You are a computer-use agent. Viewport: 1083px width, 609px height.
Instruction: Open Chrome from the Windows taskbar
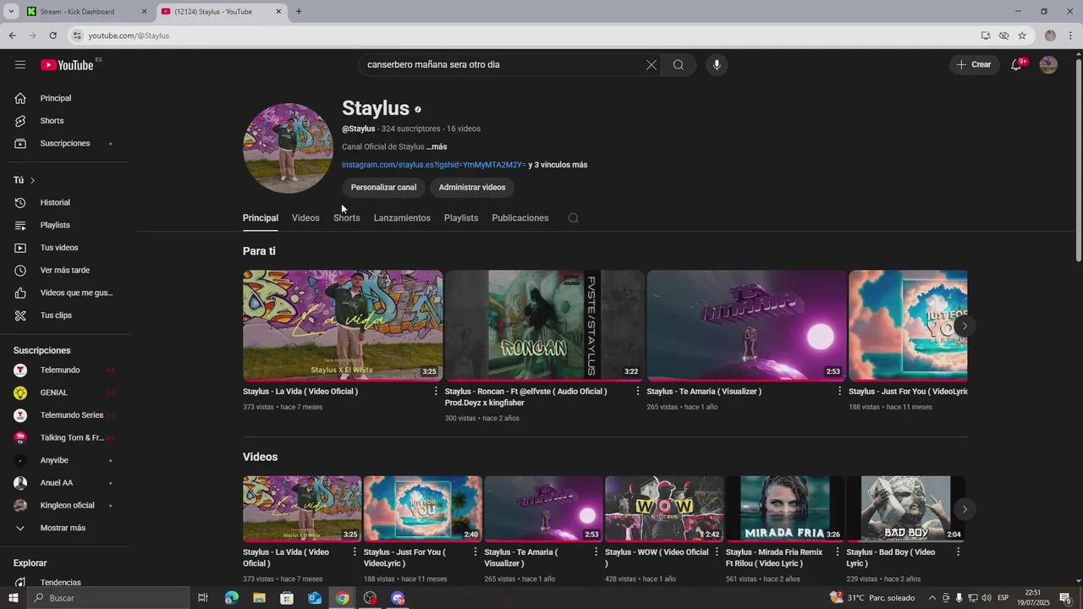342,598
